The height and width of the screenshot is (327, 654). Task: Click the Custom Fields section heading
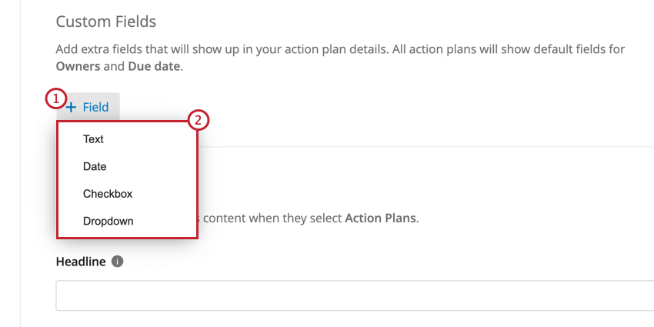[106, 21]
